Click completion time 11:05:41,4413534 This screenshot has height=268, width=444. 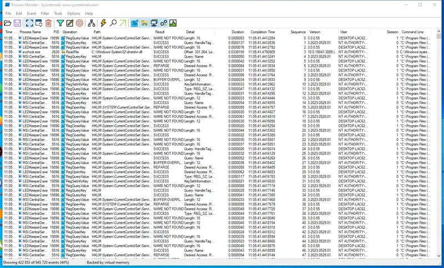(x=261, y=66)
